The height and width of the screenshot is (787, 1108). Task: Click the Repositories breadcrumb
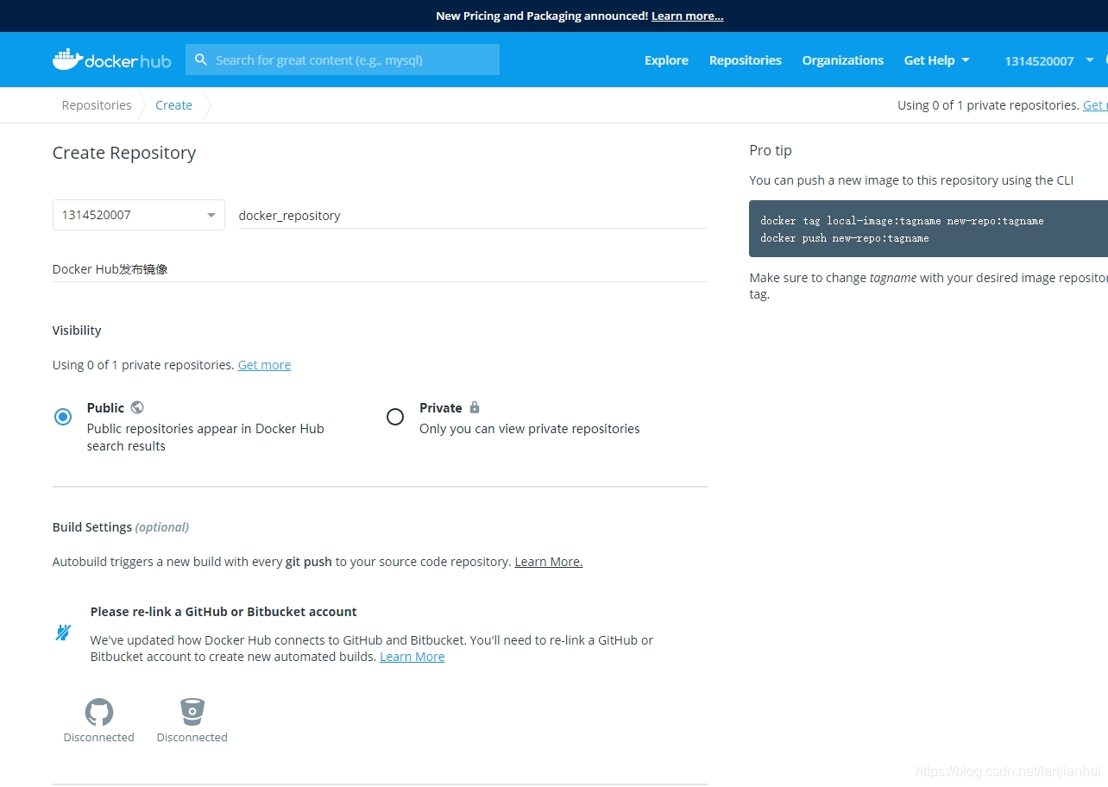pos(97,105)
